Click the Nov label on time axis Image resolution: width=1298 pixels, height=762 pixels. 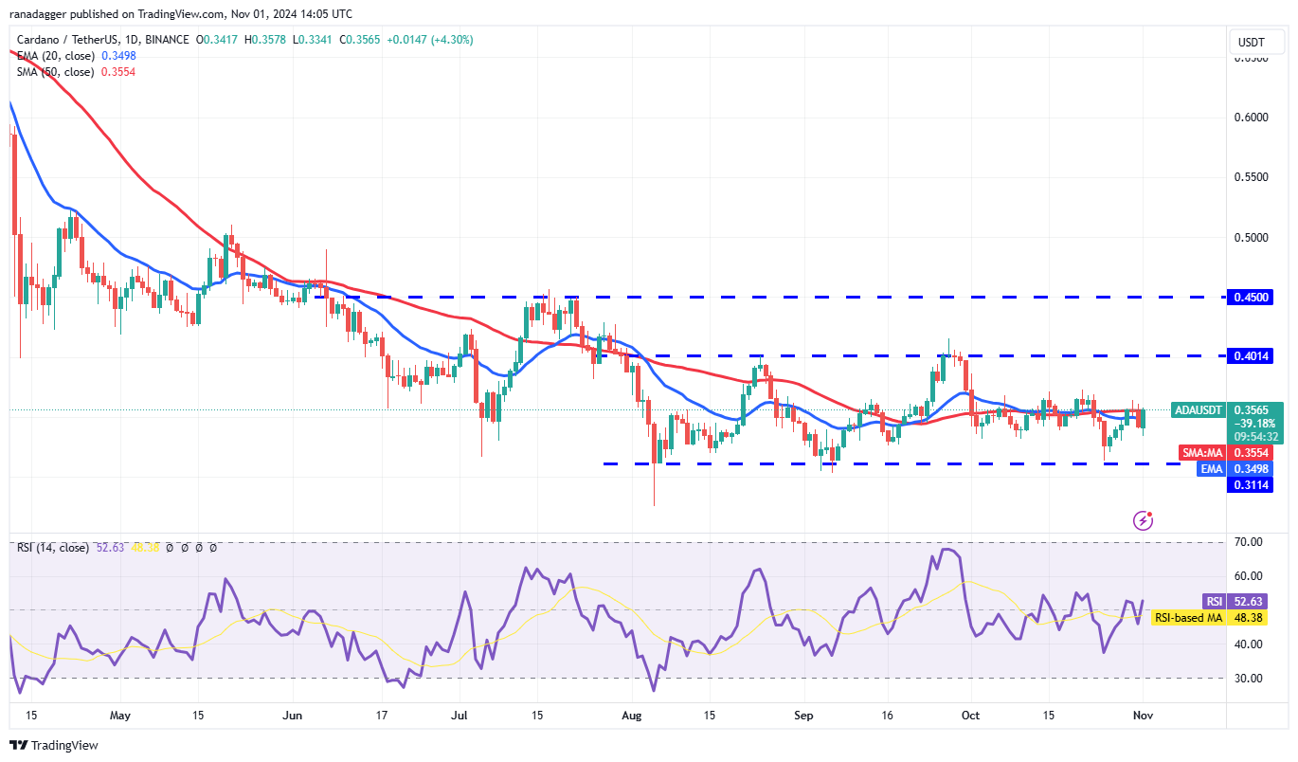1145,714
